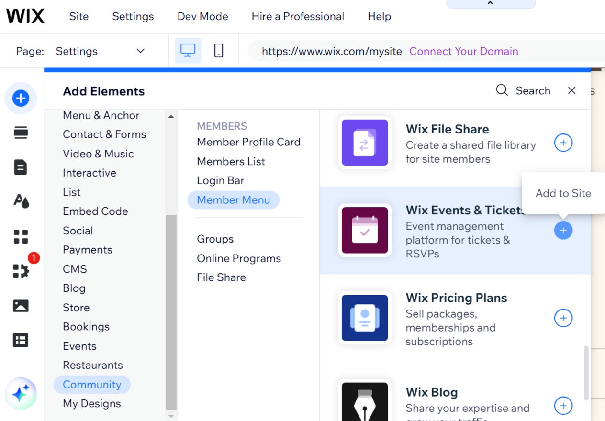
Task: Add Wix File Share to site
Action: 563,143
